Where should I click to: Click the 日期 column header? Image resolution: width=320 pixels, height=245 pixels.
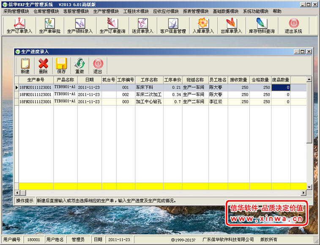tap(90, 80)
